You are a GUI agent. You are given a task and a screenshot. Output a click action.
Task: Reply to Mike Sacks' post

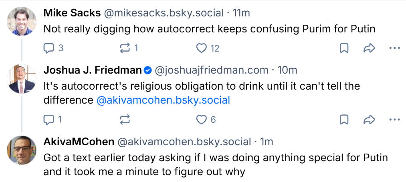[x=49, y=48]
